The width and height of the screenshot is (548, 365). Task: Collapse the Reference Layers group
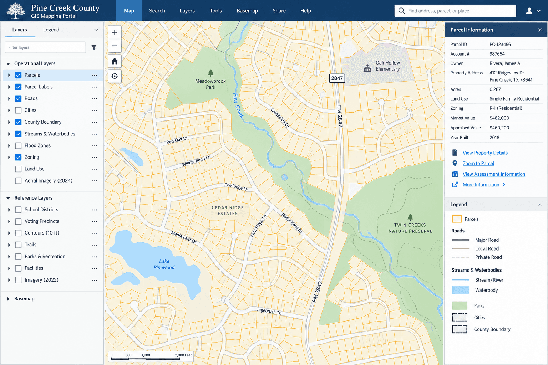(x=8, y=198)
